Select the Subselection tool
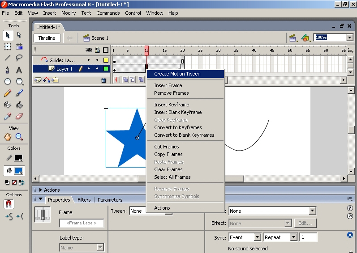 point(19,35)
